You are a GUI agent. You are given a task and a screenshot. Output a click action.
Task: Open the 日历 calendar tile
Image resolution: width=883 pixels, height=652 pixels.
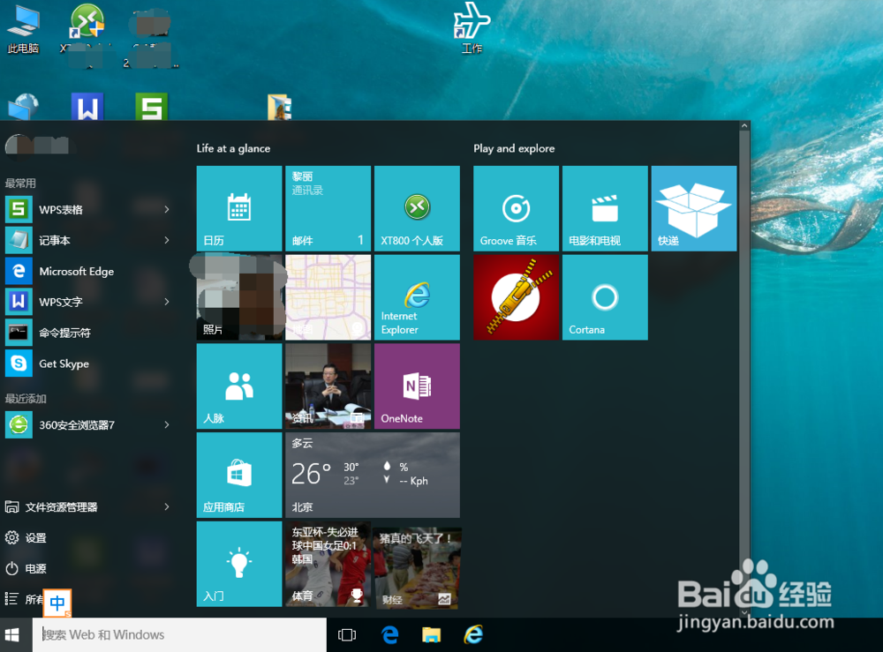point(238,208)
